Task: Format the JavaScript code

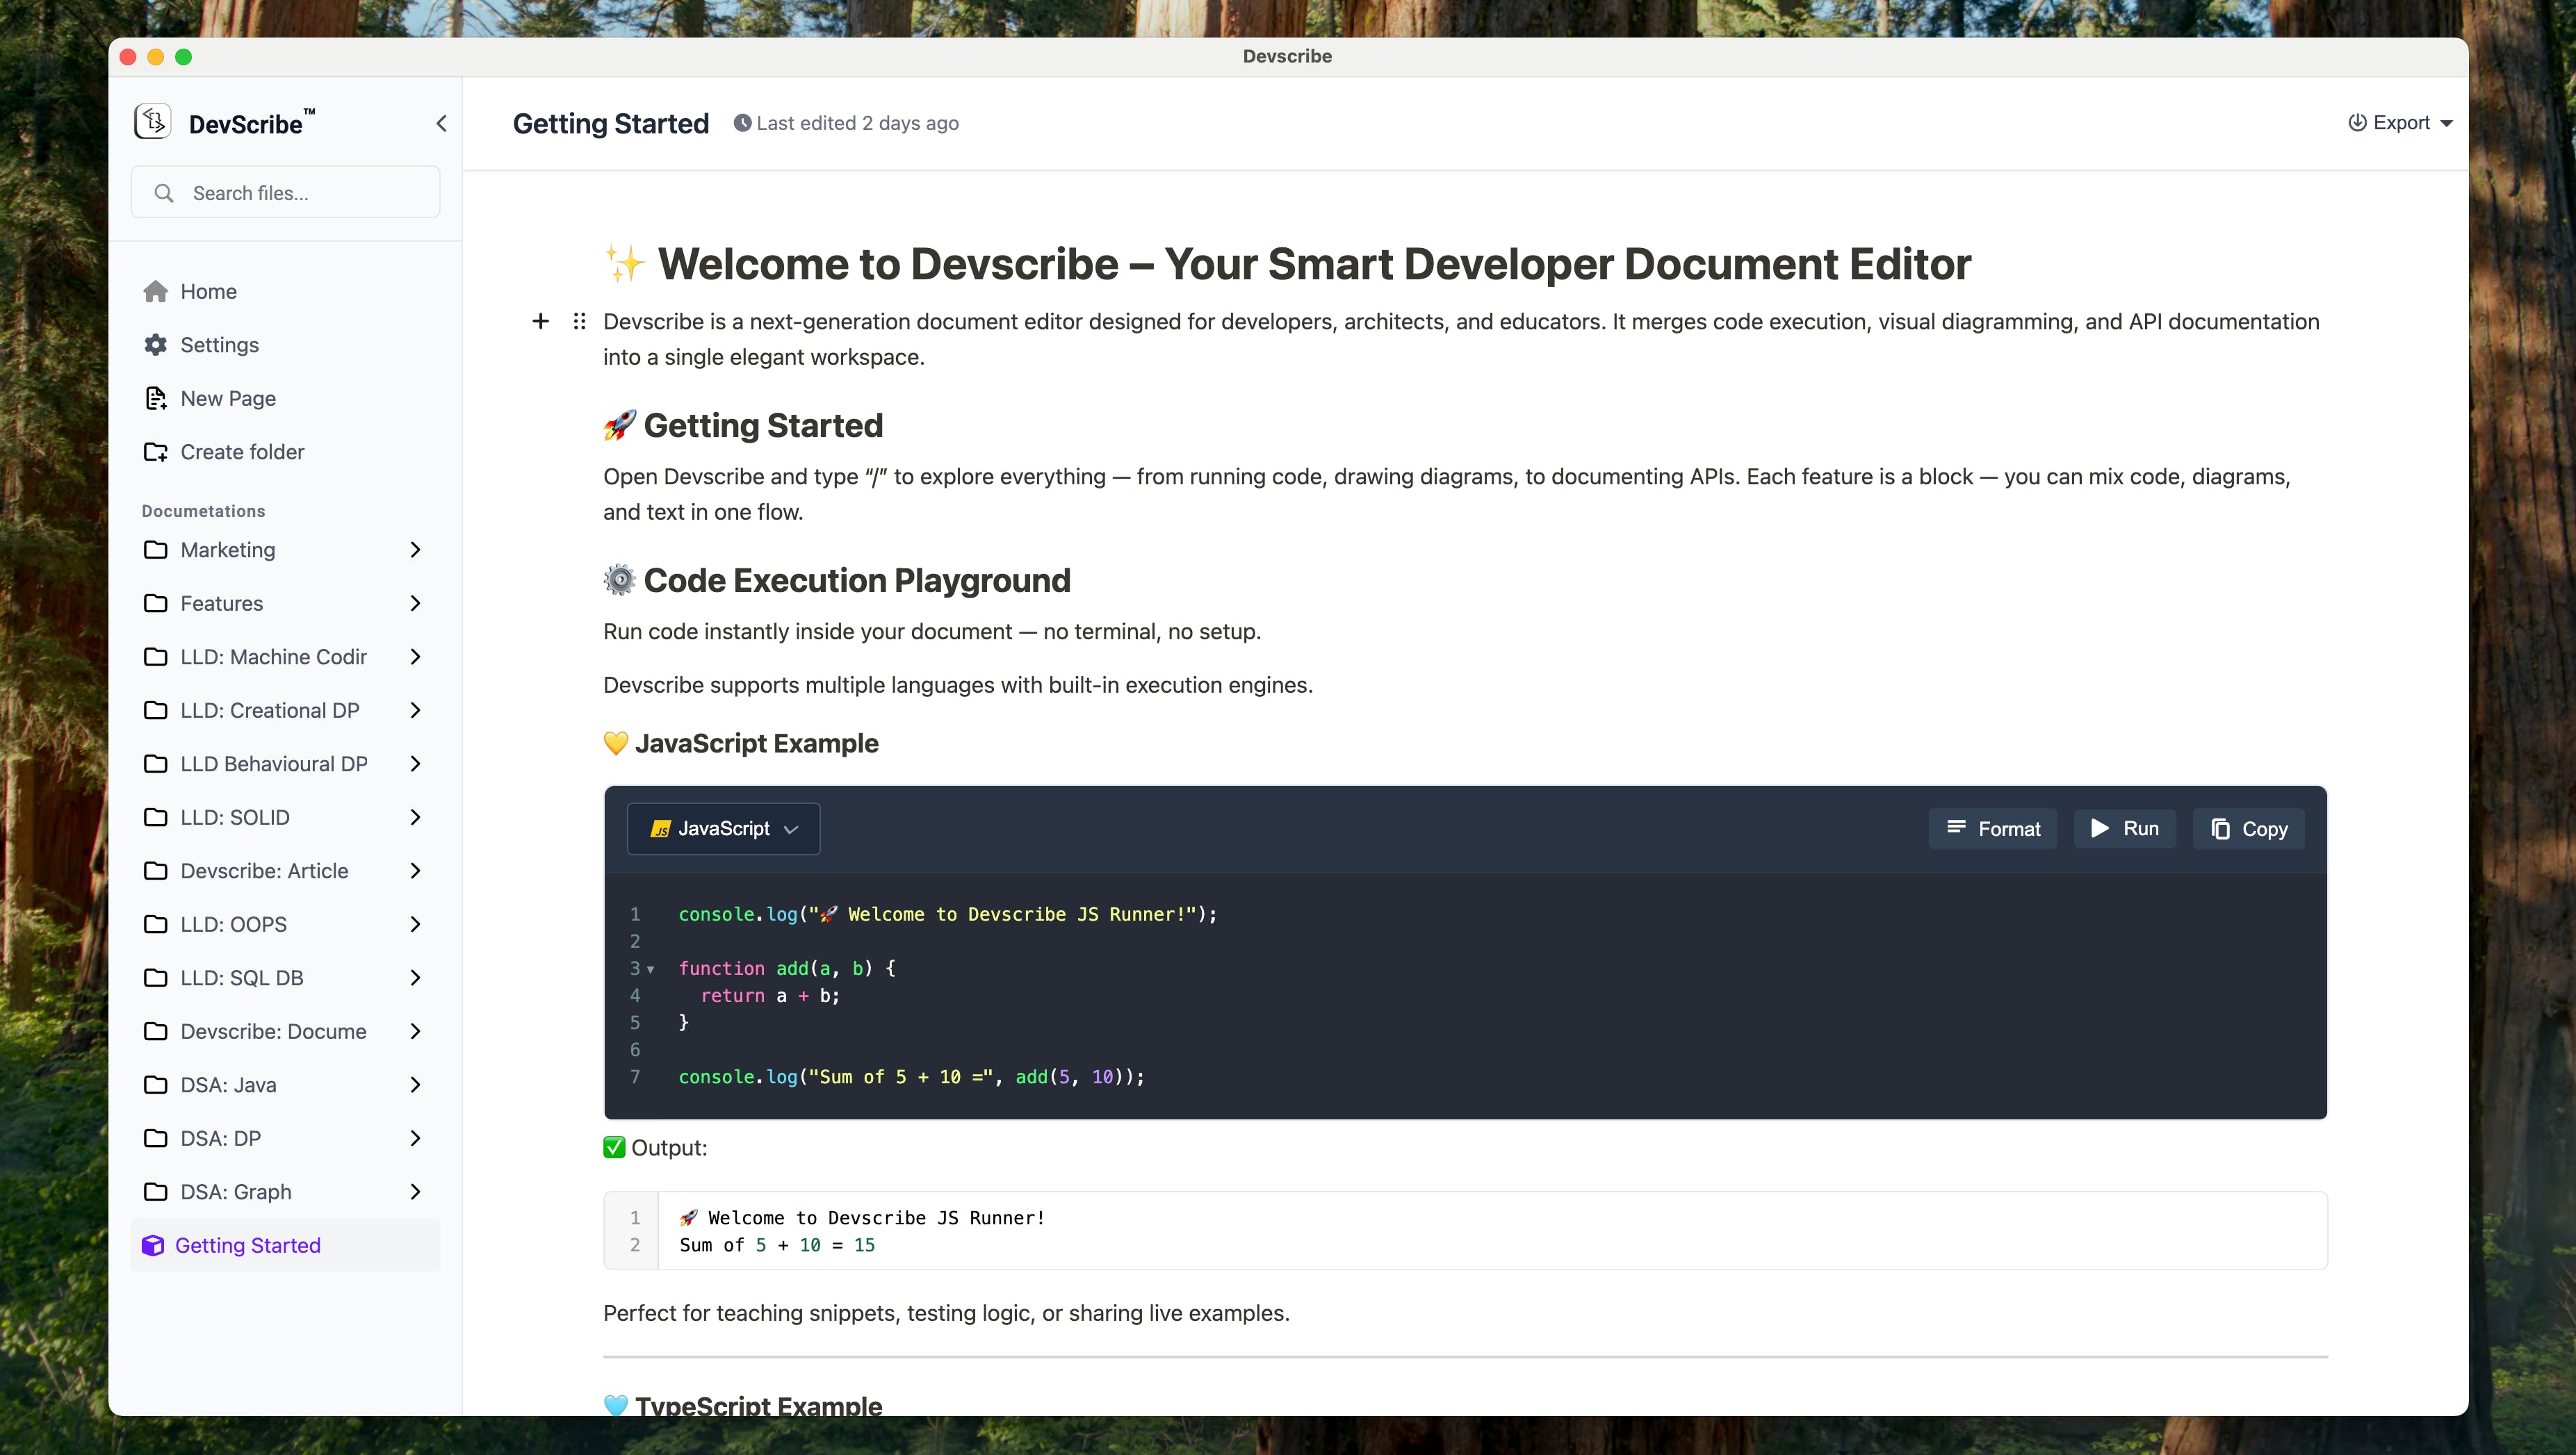Action: pos(1993,828)
